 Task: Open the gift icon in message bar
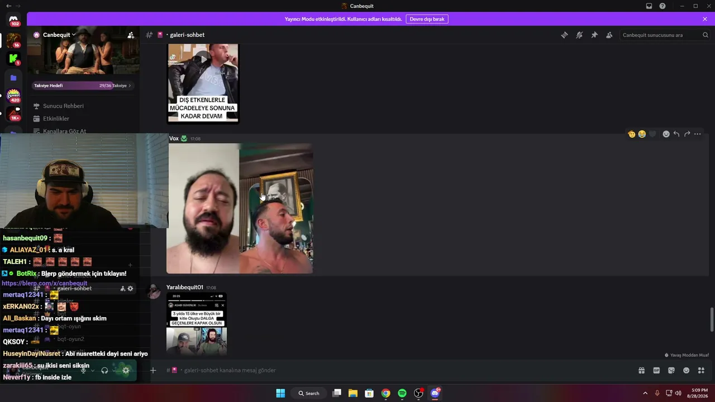(642, 370)
